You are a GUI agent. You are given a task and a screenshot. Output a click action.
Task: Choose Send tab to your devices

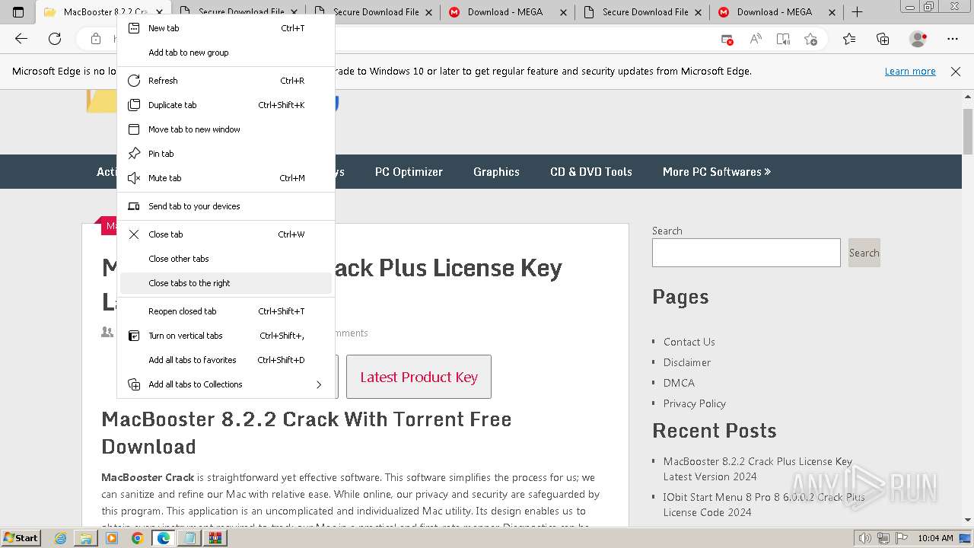point(226,206)
